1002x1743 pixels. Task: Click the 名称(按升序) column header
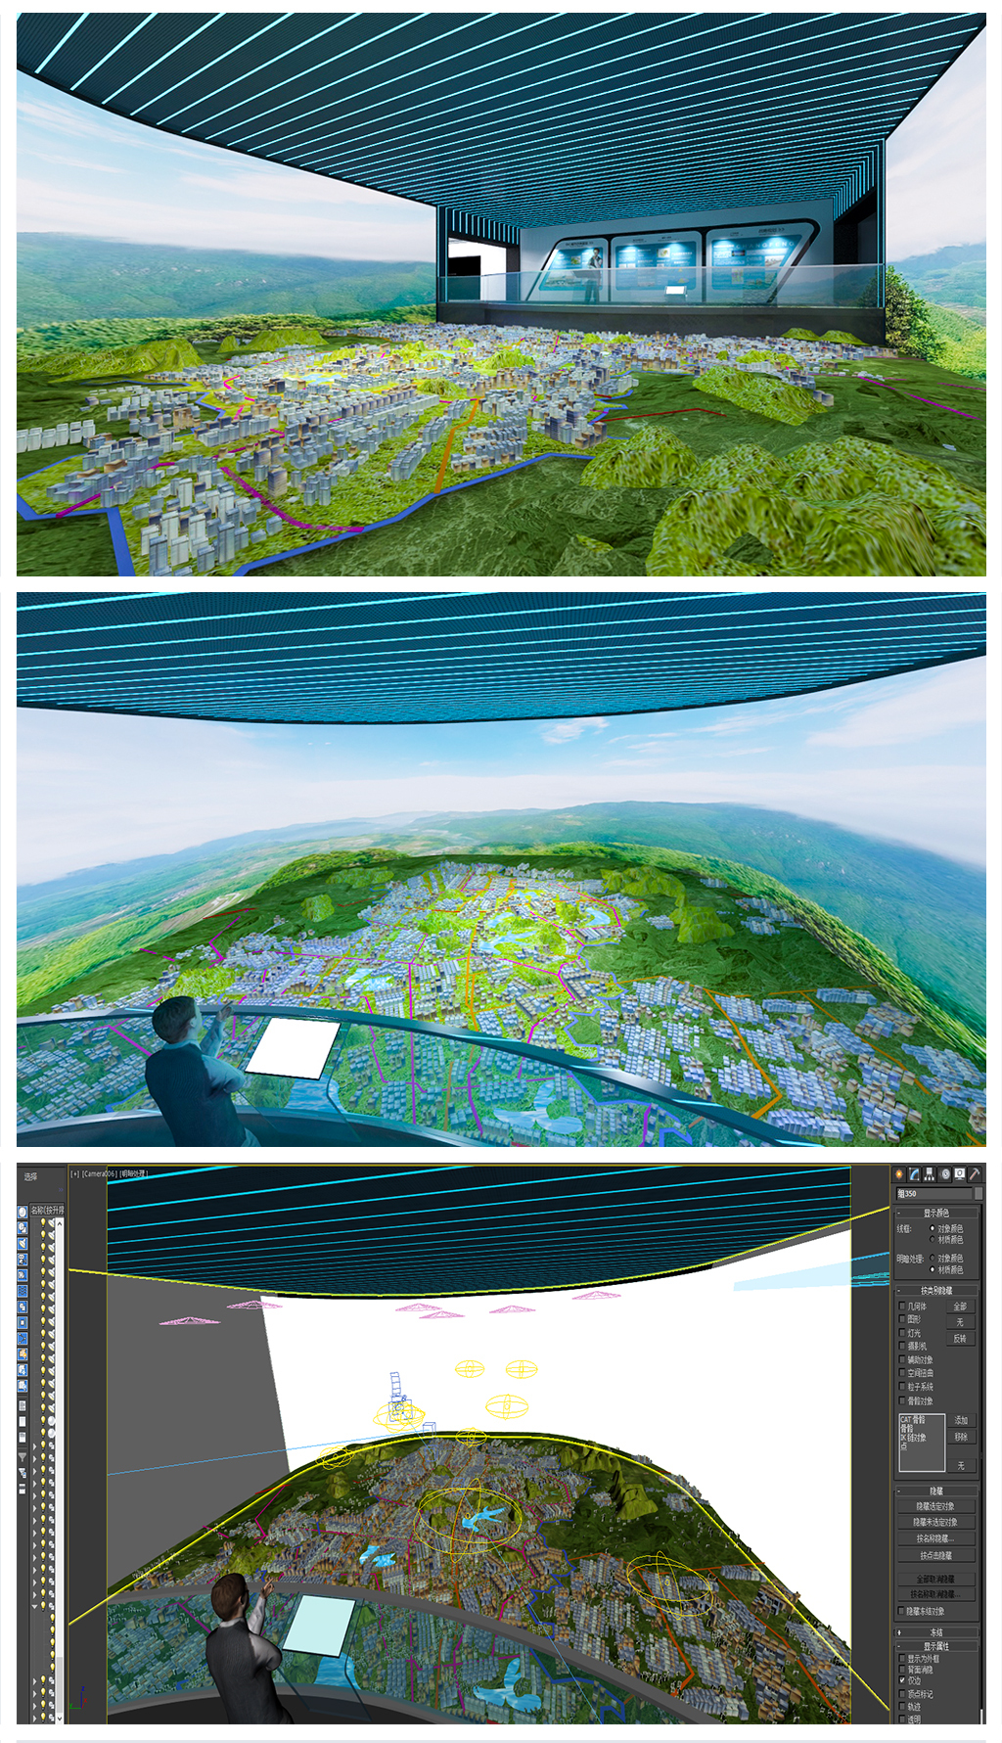pos(47,1211)
